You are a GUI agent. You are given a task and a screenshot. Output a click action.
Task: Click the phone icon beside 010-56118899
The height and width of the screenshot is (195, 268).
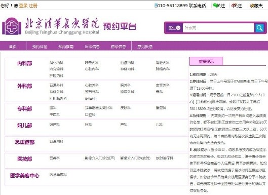[156, 5]
